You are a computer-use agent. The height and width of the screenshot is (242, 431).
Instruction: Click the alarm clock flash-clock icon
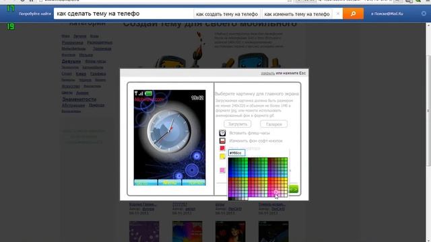[x=222, y=133]
